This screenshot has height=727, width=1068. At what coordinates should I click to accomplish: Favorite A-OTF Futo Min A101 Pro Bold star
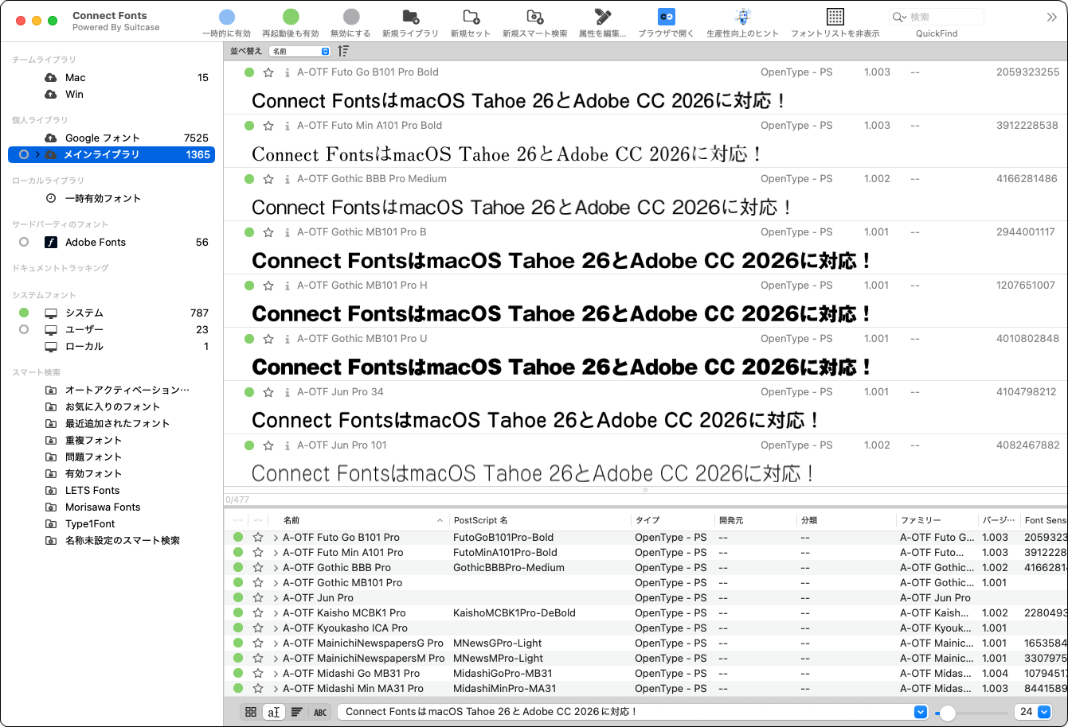[268, 126]
